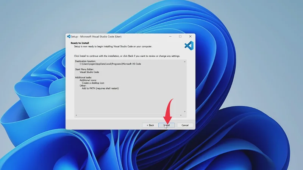The width and height of the screenshot is (303, 170).
Task: Click the horizontal scrollbar track in the summary box
Action: click(x=129, y=115)
